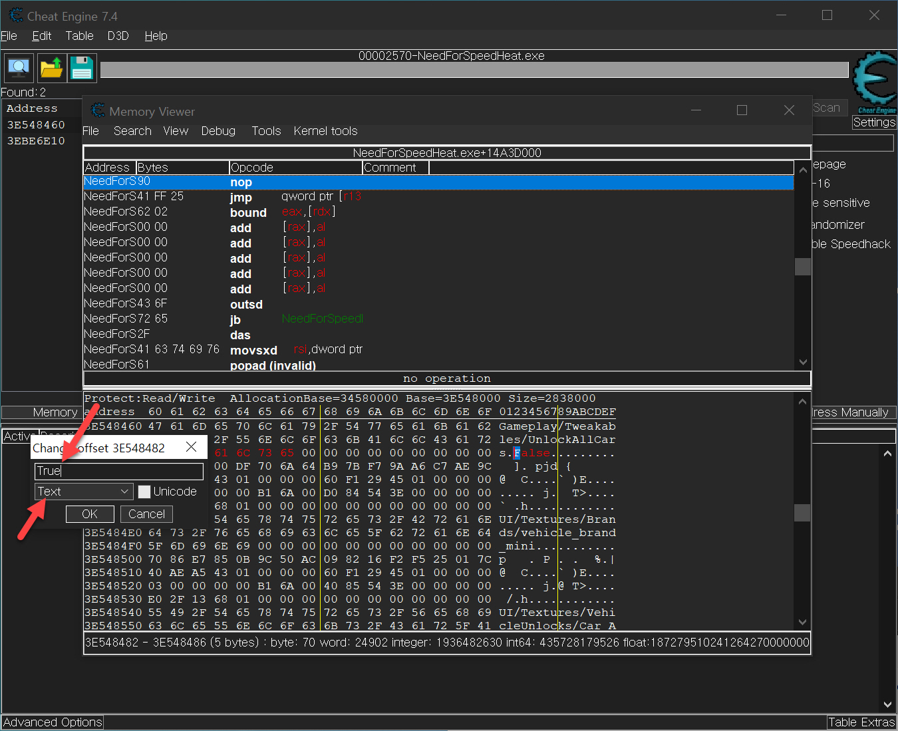Open the Memory Viewer Tools menu
Image resolution: width=898 pixels, height=731 pixels.
coord(266,131)
